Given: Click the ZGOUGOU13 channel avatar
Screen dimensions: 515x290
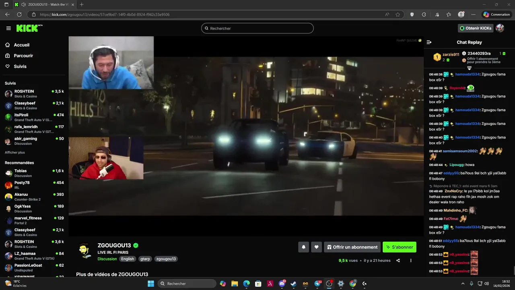Looking at the screenshot, I should 84,251.
